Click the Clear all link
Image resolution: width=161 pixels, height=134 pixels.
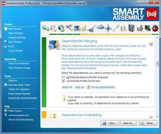(x=80, y=87)
